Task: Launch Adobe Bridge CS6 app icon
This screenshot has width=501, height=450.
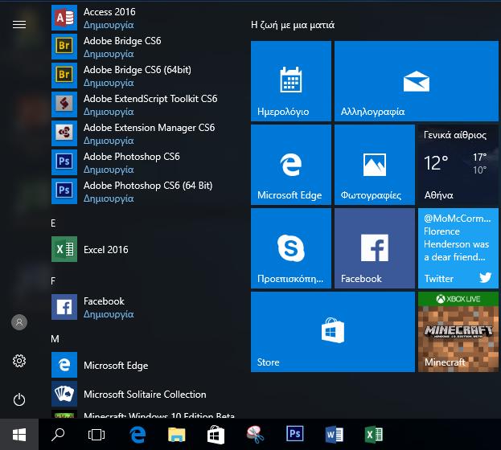Action: 64,47
